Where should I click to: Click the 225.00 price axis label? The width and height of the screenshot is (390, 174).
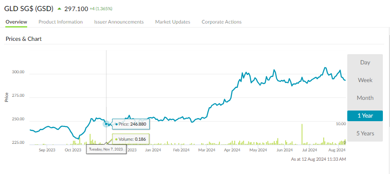click(x=18, y=143)
